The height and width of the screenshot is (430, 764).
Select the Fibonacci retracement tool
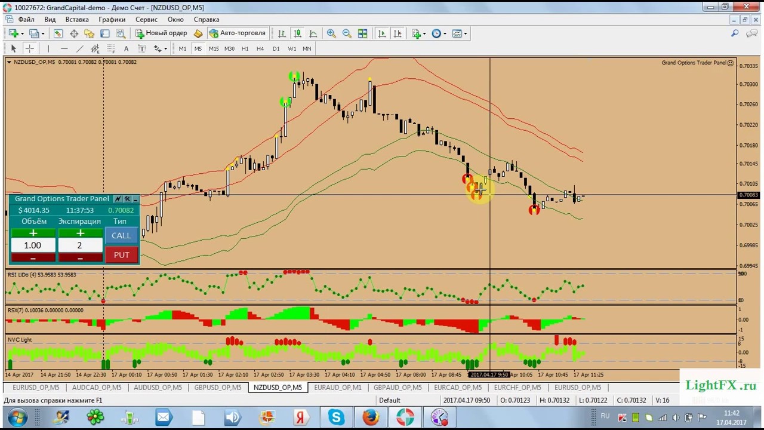(x=110, y=48)
